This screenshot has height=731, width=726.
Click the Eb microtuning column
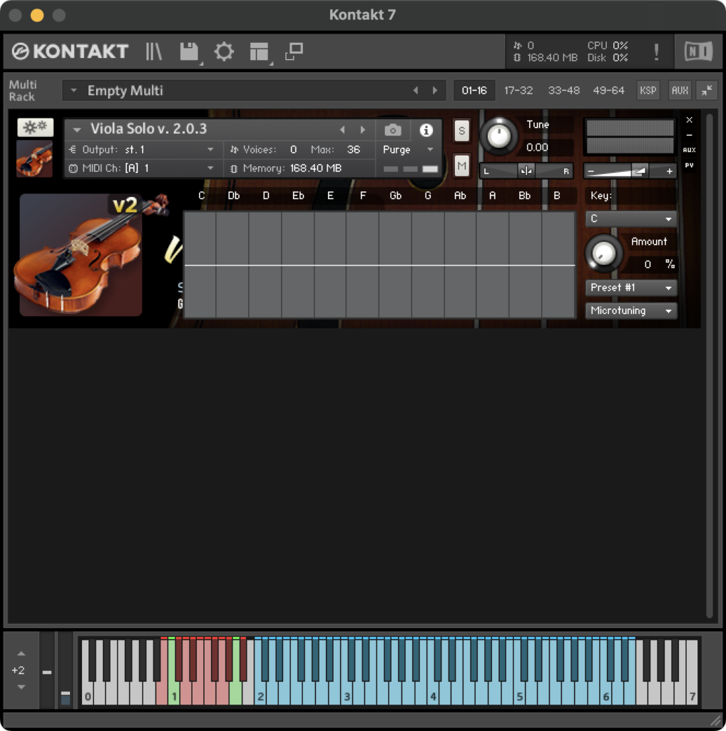(297, 265)
